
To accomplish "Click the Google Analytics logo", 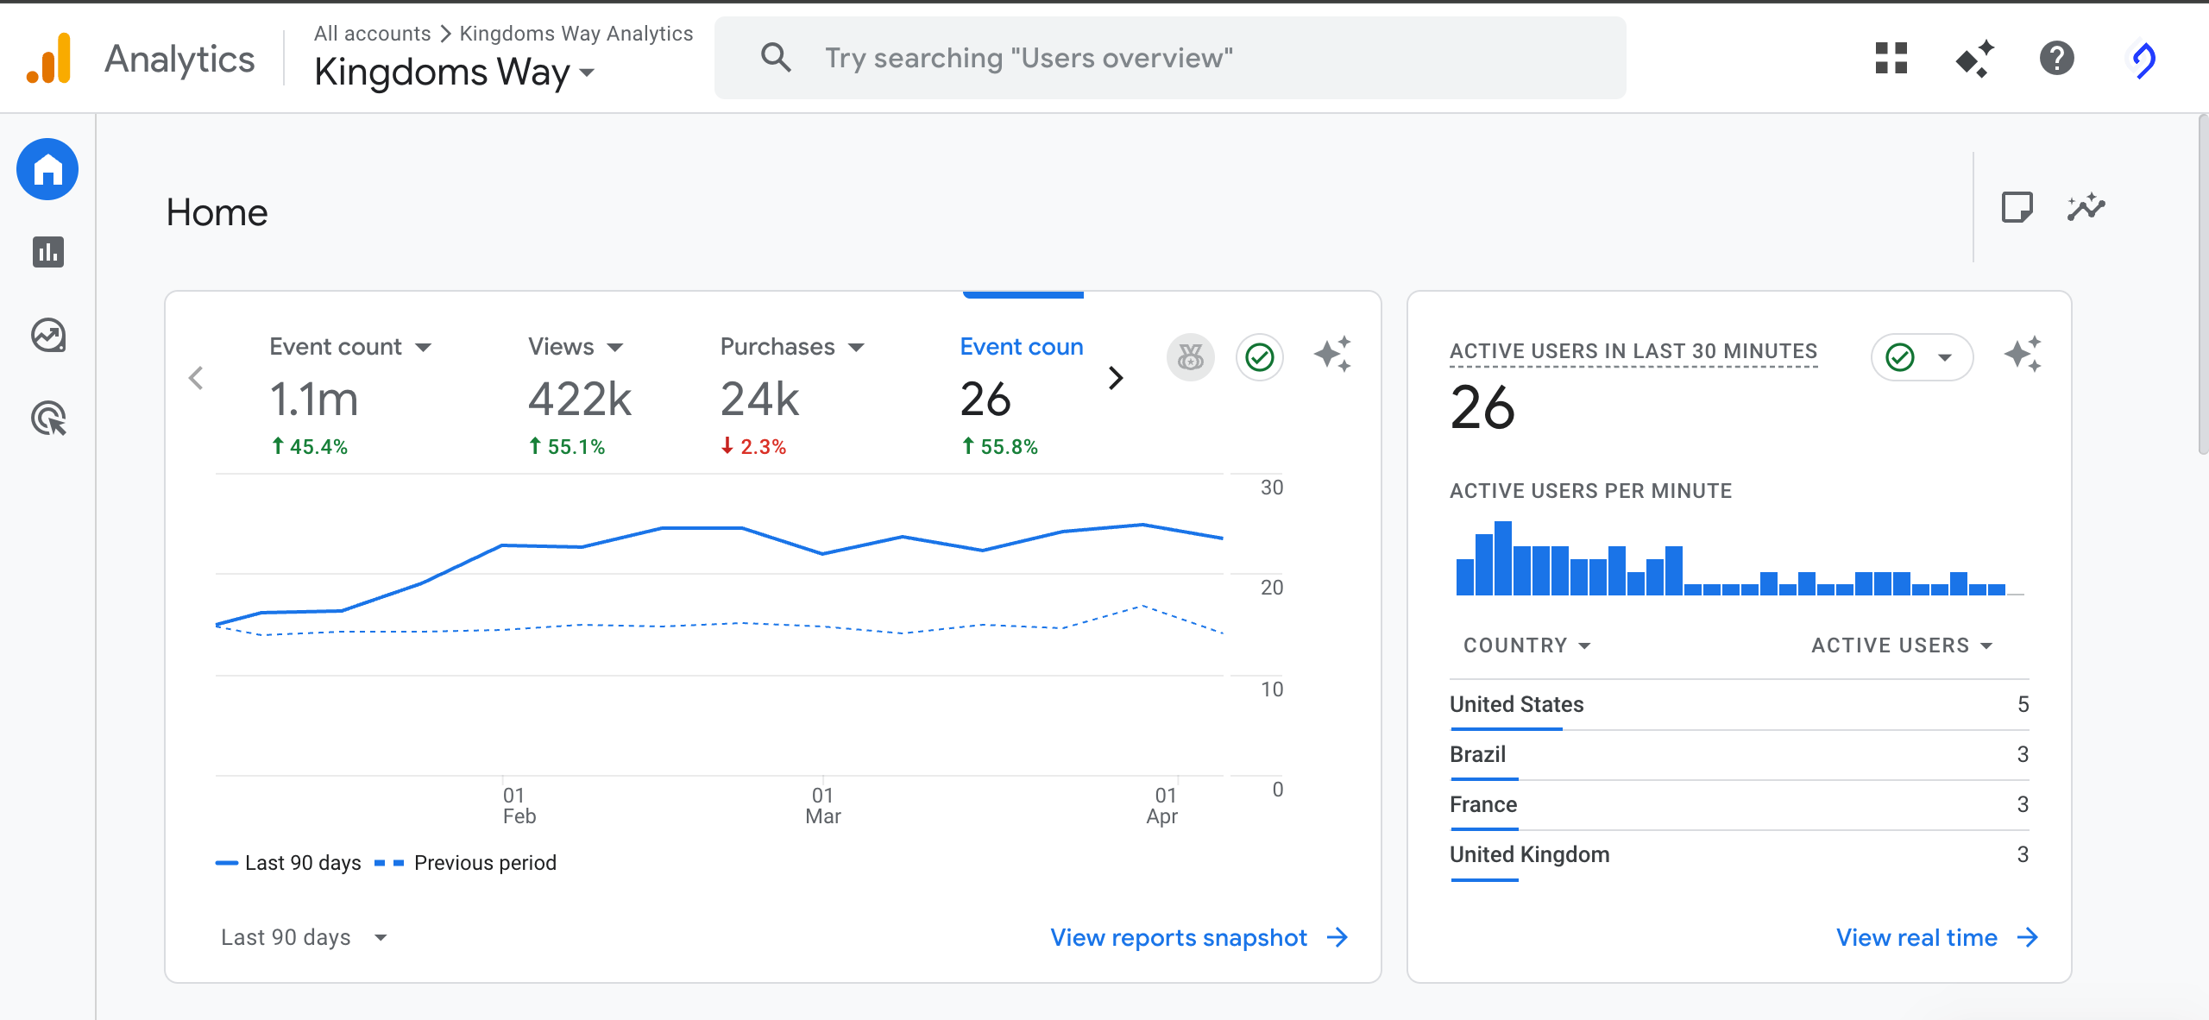I will pyautogui.click(x=49, y=59).
